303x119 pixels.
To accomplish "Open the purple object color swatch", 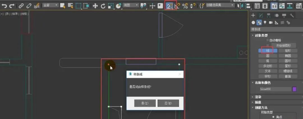I will [295, 89].
